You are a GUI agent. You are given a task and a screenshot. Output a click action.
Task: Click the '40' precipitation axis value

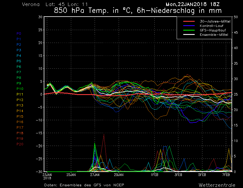(x=236, y=48)
